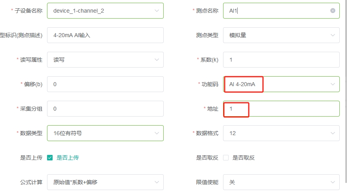Select the 采集分组 input field
The image size is (350, 194).
(x=105, y=109)
